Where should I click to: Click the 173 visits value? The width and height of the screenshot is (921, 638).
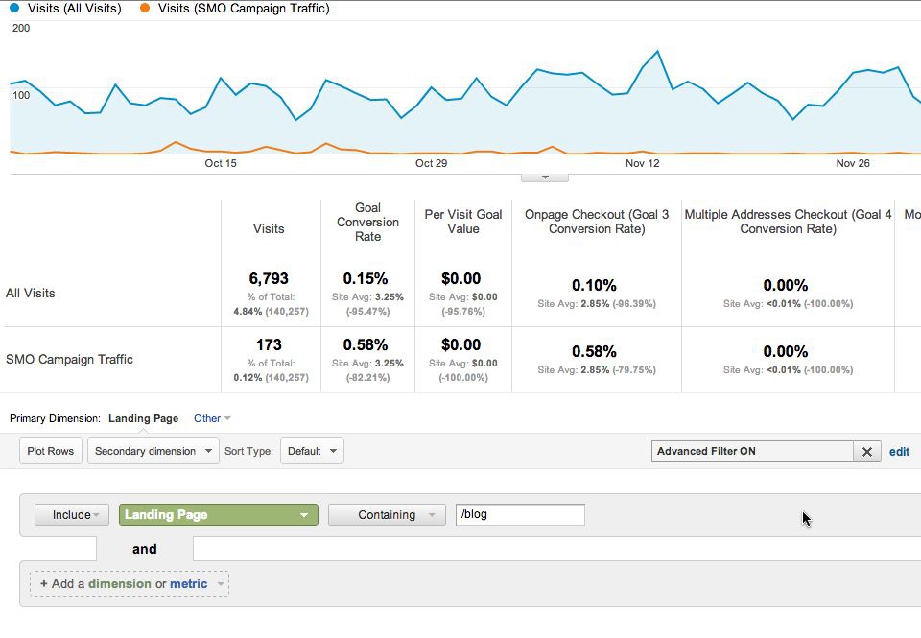pyautogui.click(x=269, y=344)
